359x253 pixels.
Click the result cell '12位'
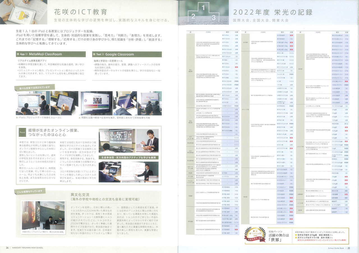236,78
